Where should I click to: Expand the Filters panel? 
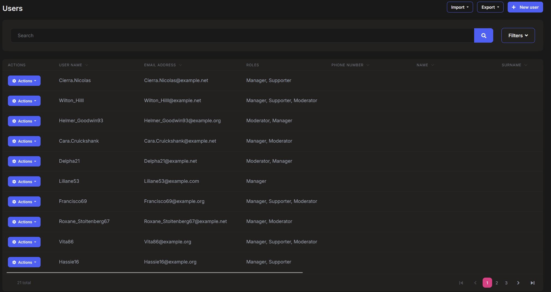tap(518, 36)
